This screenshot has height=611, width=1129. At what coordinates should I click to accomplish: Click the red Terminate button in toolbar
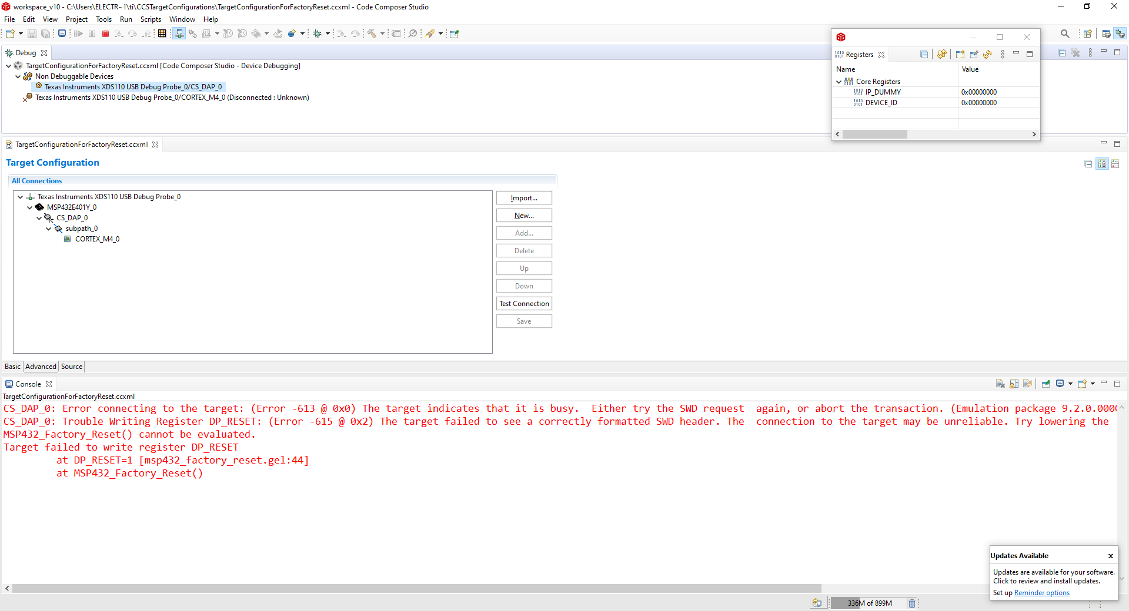click(106, 34)
